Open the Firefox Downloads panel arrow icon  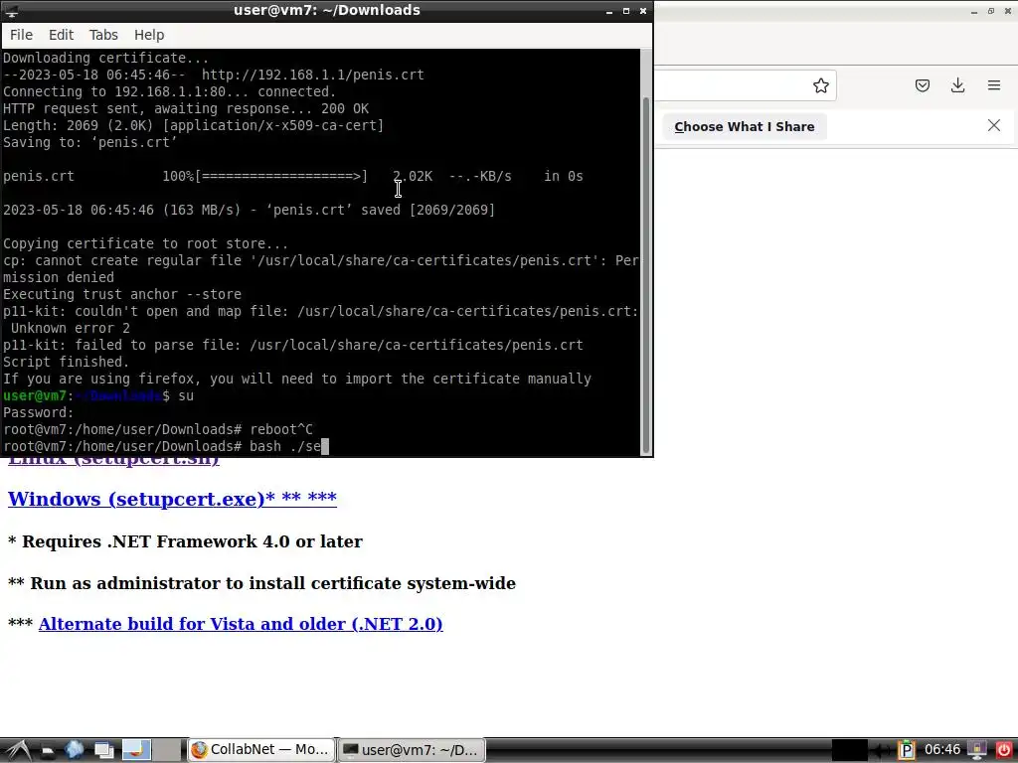957,85
